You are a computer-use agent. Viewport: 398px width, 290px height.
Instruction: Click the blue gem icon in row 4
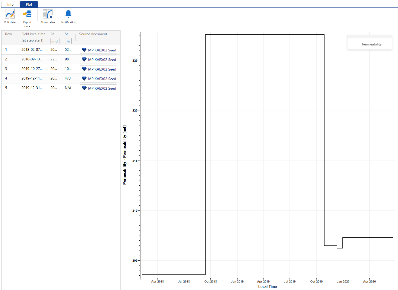(84, 79)
